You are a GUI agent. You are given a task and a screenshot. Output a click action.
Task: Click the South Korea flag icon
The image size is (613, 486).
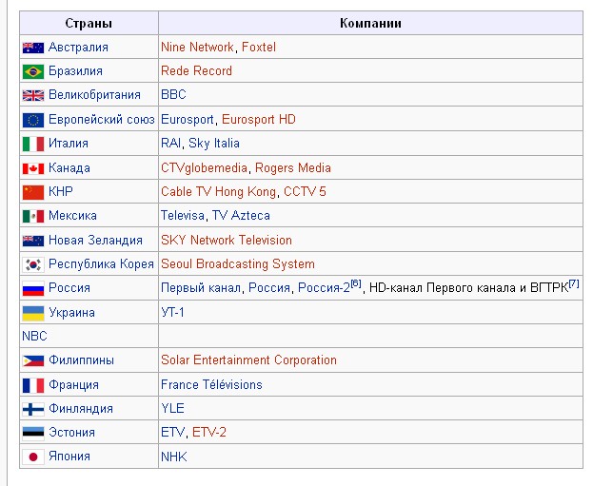pos(33,264)
